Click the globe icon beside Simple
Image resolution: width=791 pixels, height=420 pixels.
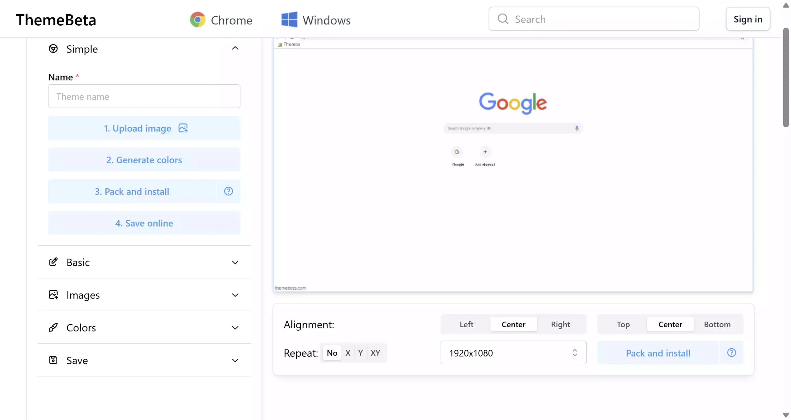point(53,49)
